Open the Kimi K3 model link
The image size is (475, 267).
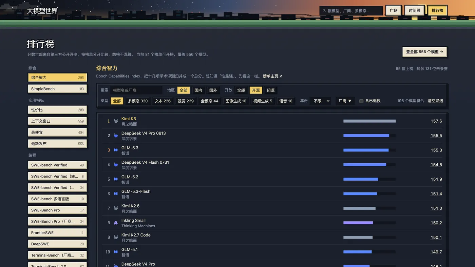point(129,119)
